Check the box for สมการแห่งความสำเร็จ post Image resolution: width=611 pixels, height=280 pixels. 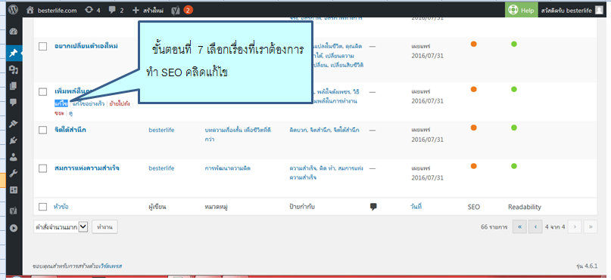(x=43, y=168)
